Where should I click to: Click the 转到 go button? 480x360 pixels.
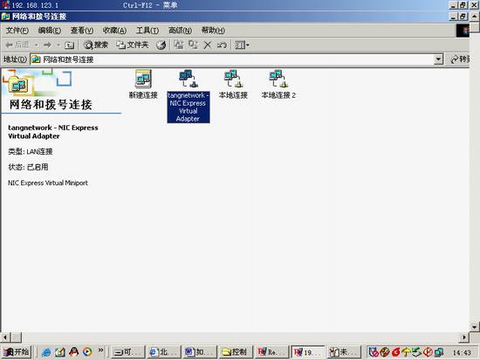pyautogui.click(x=460, y=59)
